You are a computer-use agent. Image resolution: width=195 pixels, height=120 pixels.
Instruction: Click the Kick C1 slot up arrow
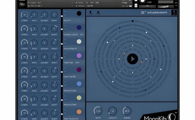pos(65,12)
